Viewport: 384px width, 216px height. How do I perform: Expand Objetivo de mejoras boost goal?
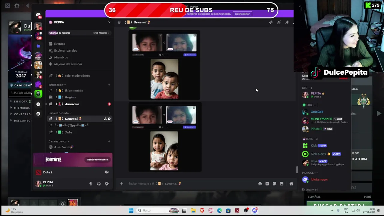click(x=79, y=33)
